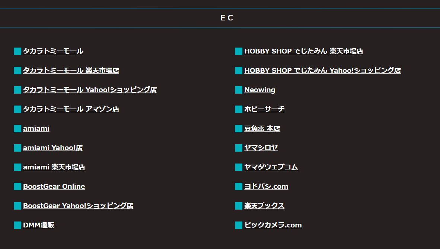Open amiami 楽天市場店 link
The image size is (440, 249).
(x=54, y=167)
